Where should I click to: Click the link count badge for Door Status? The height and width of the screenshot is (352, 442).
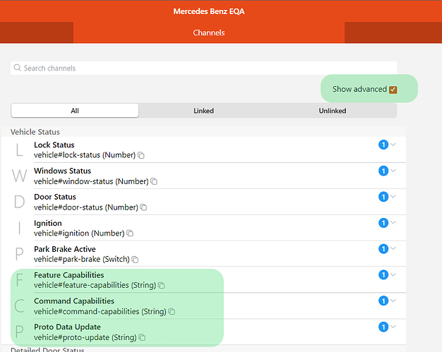[x=383, y=197]
